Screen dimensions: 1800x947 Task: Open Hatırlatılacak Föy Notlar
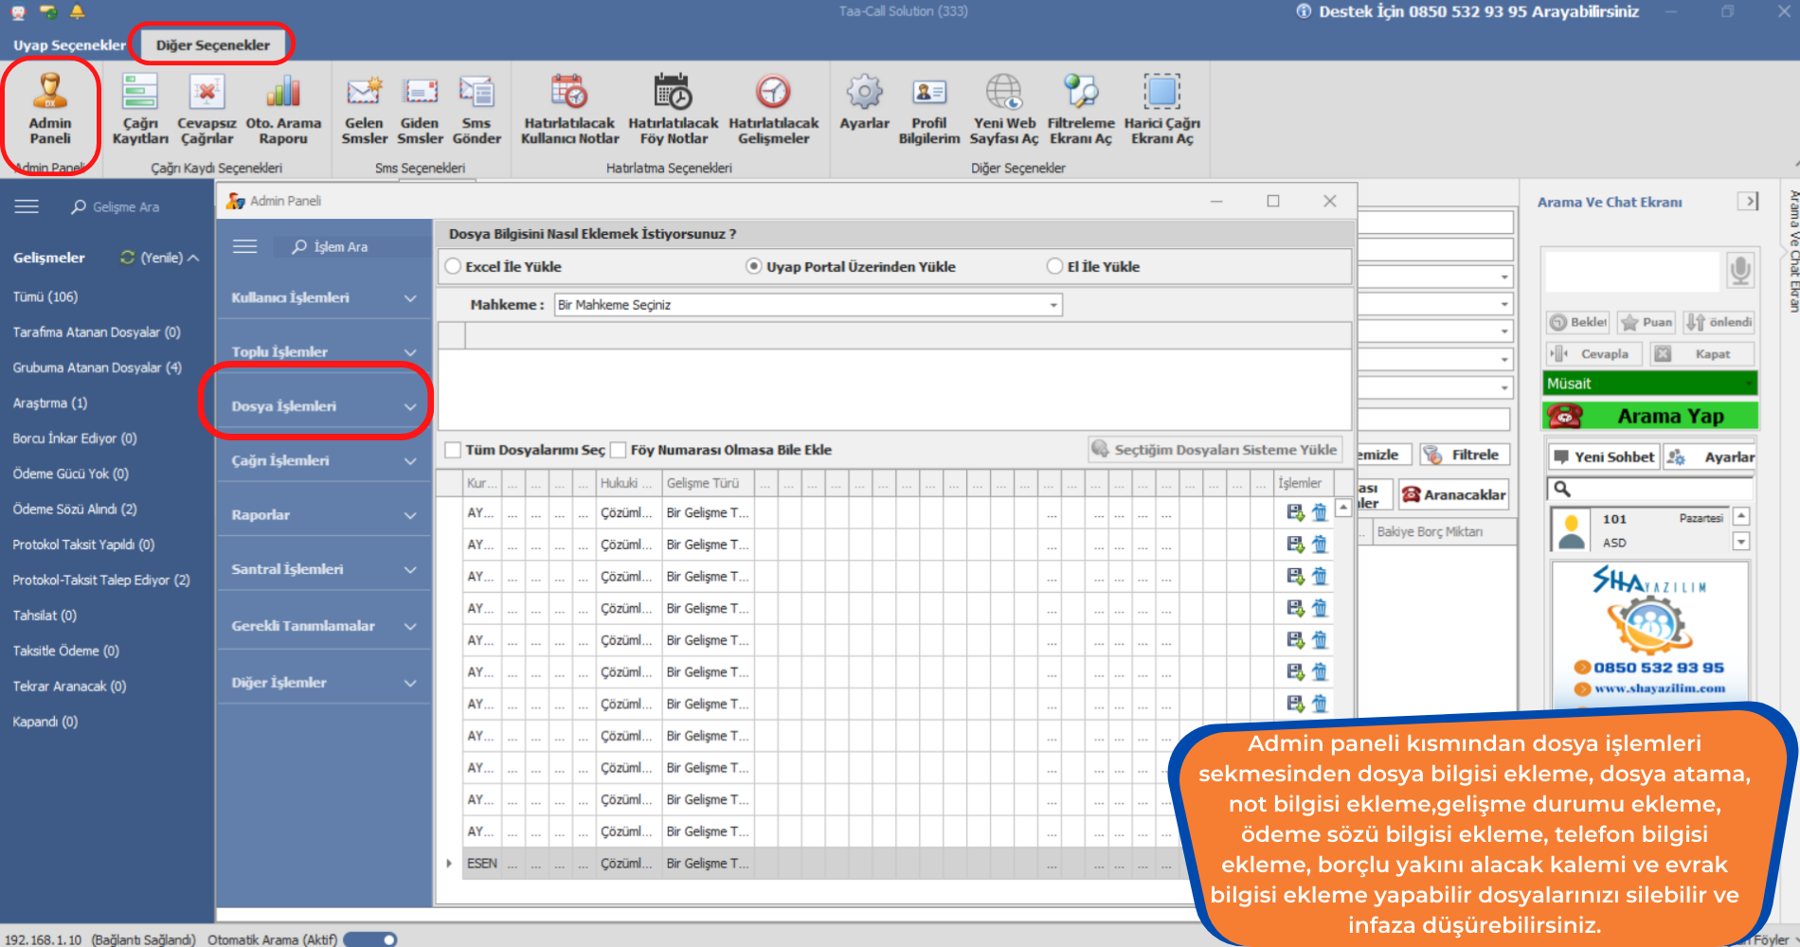pyautogui.click(x=674, y=108)
